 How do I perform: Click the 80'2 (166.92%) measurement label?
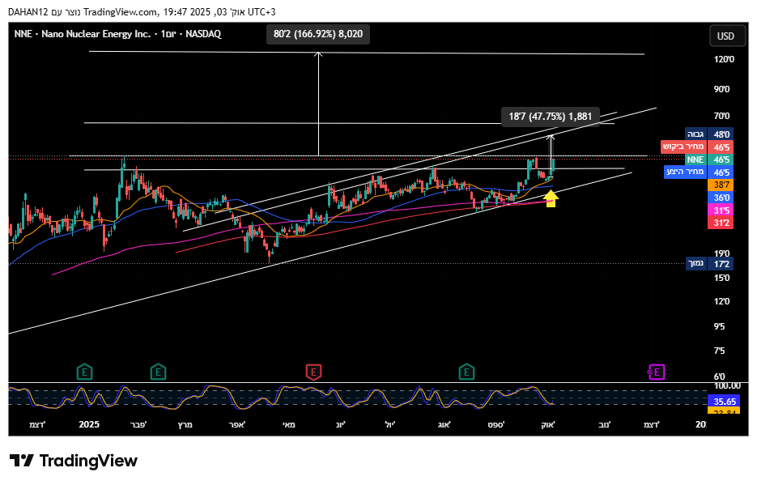coord(318,34)
